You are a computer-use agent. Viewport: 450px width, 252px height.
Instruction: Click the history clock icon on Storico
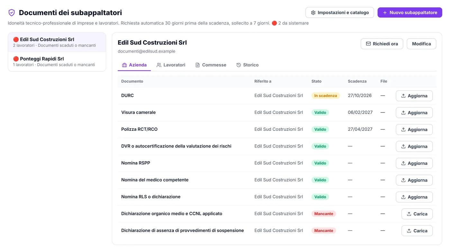(239, 65)
